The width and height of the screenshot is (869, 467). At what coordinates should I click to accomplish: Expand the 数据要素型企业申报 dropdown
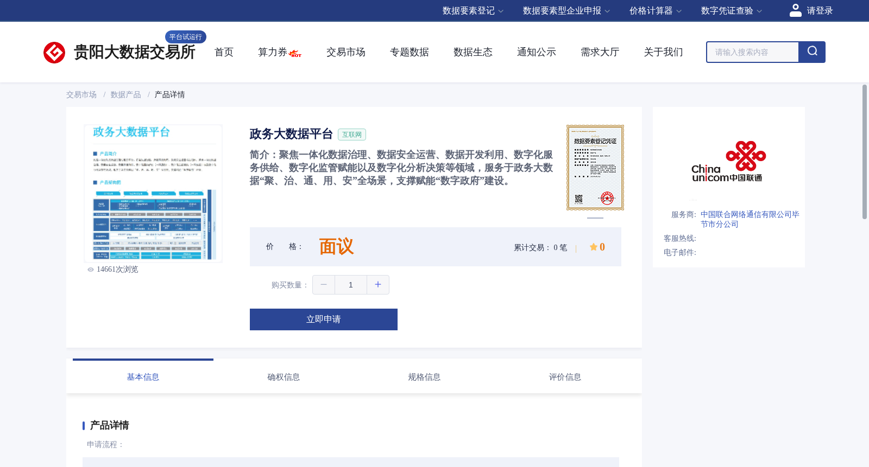566,11
